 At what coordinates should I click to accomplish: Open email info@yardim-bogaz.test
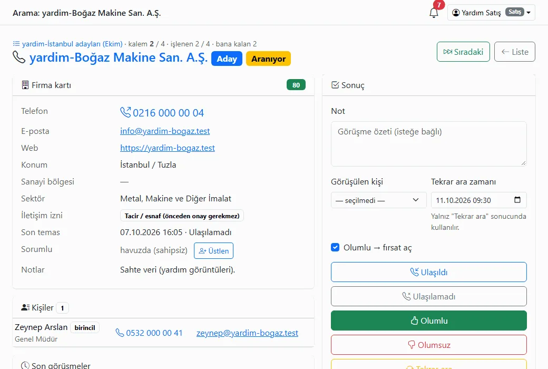coord(165,131)
